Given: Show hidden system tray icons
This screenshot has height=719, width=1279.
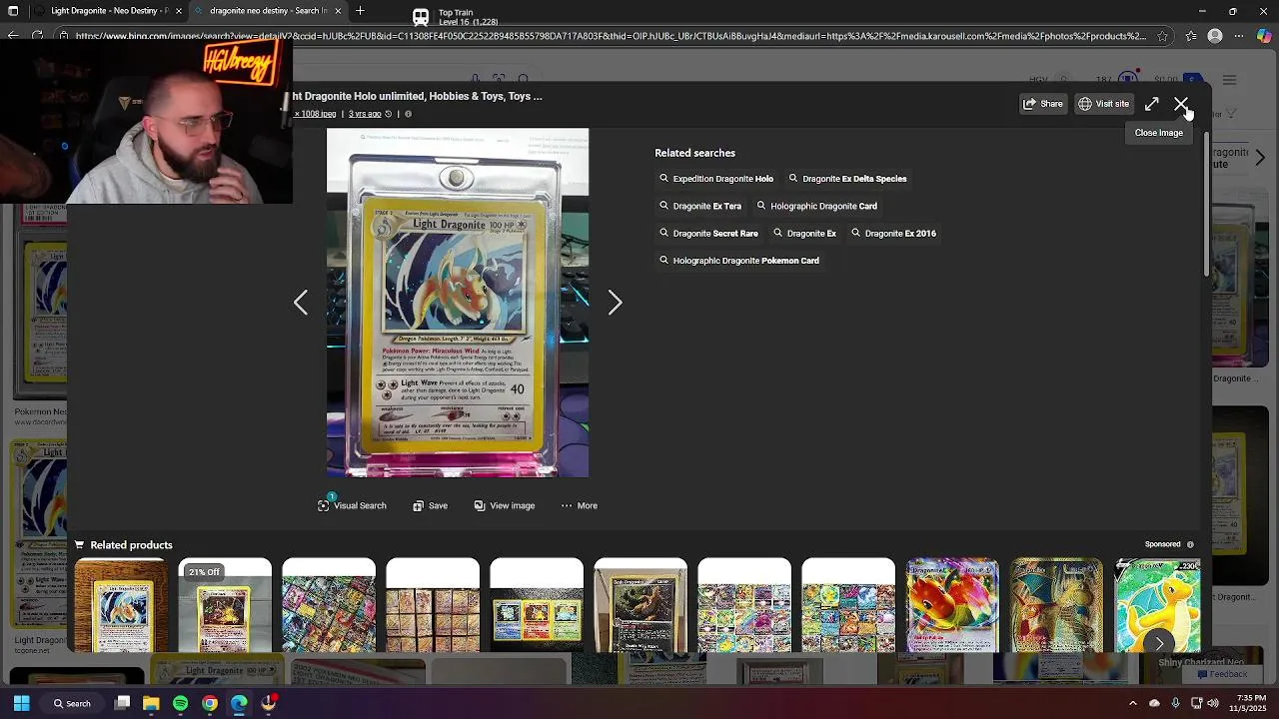Looking at the screenshot, I should tap(1132, 703).
